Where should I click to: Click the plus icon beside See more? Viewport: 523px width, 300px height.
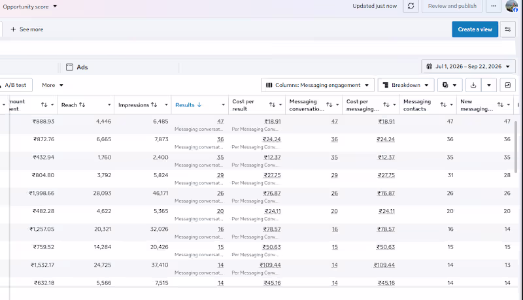pos(13,29)
